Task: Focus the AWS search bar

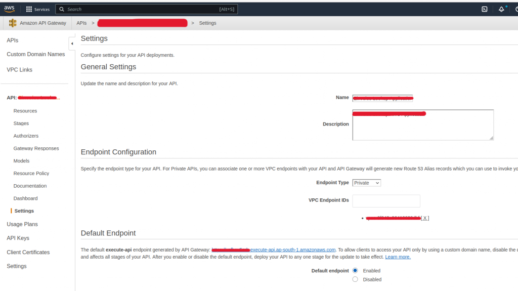Action: pos(147,9)
